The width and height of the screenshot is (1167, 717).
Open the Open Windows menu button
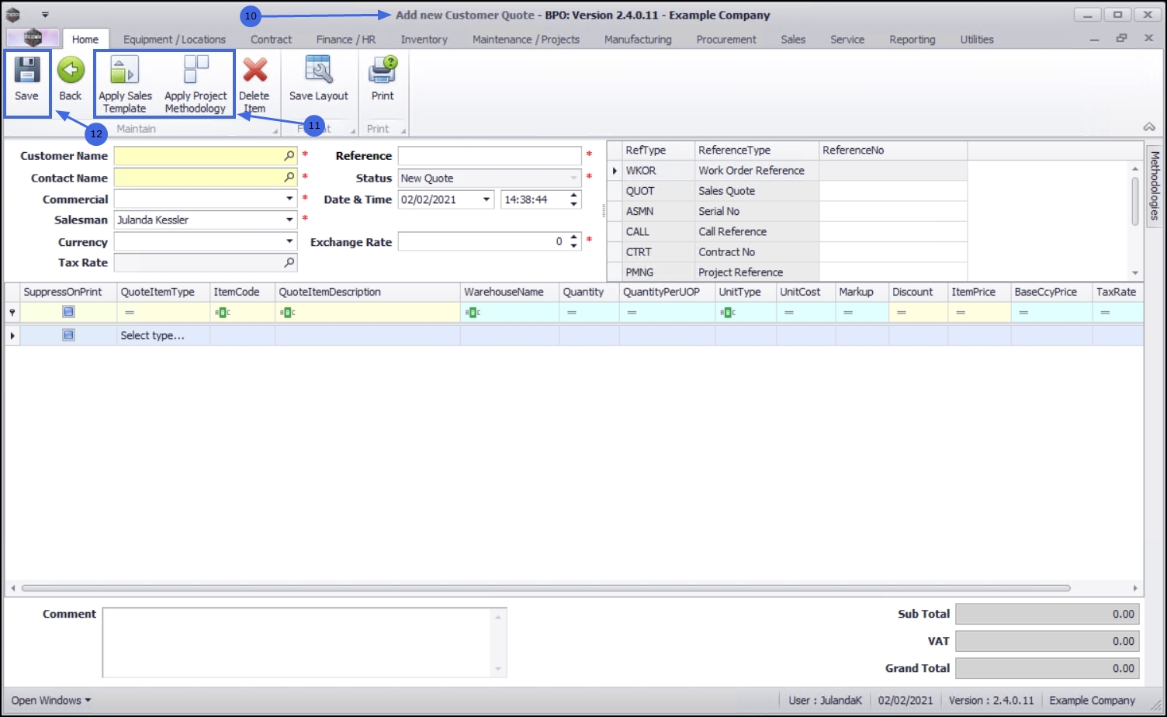51,700
